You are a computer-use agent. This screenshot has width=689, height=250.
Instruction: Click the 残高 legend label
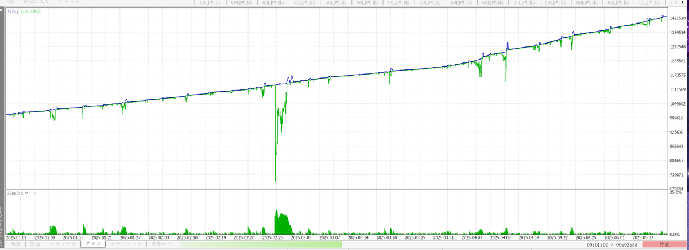pyautogui.click(x=11, y=11)
